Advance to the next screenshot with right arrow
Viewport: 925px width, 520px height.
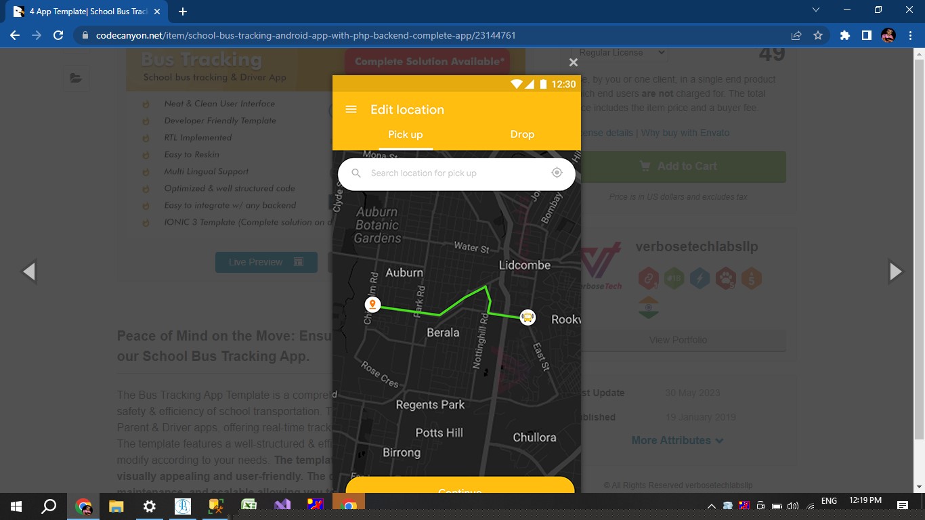click(895, 272)
